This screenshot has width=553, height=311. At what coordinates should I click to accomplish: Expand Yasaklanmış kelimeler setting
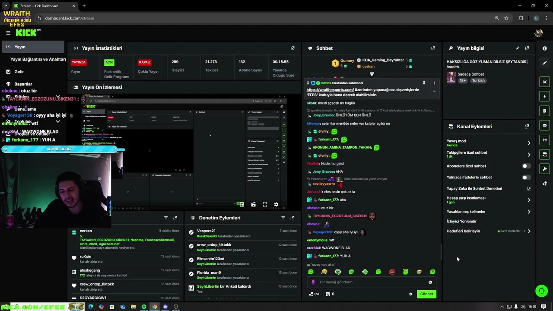pyautogui.click(x=529, y=212)
